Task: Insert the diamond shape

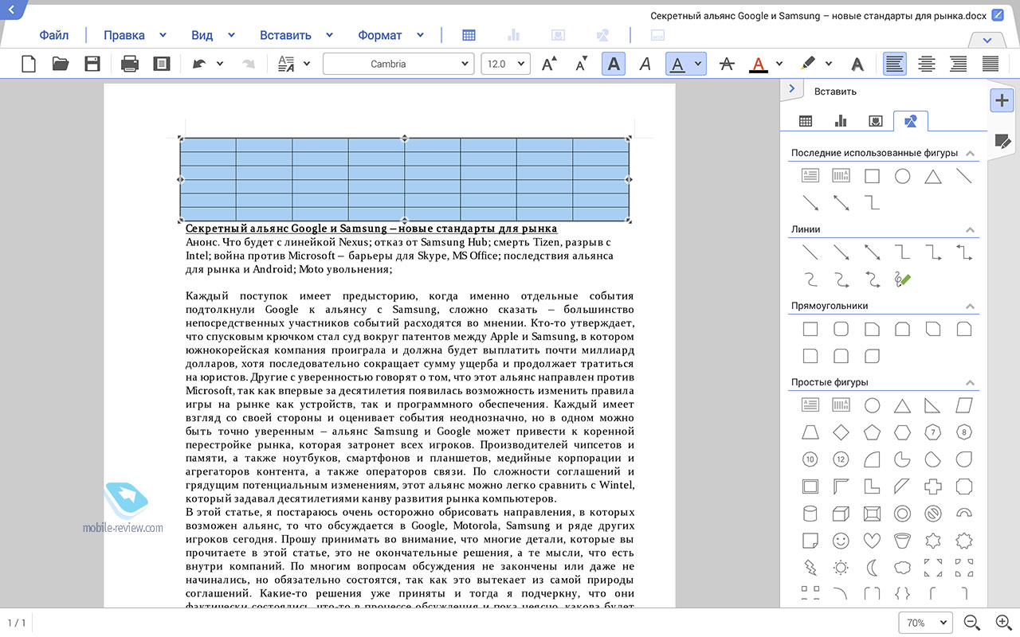Action: coord(841,432)
